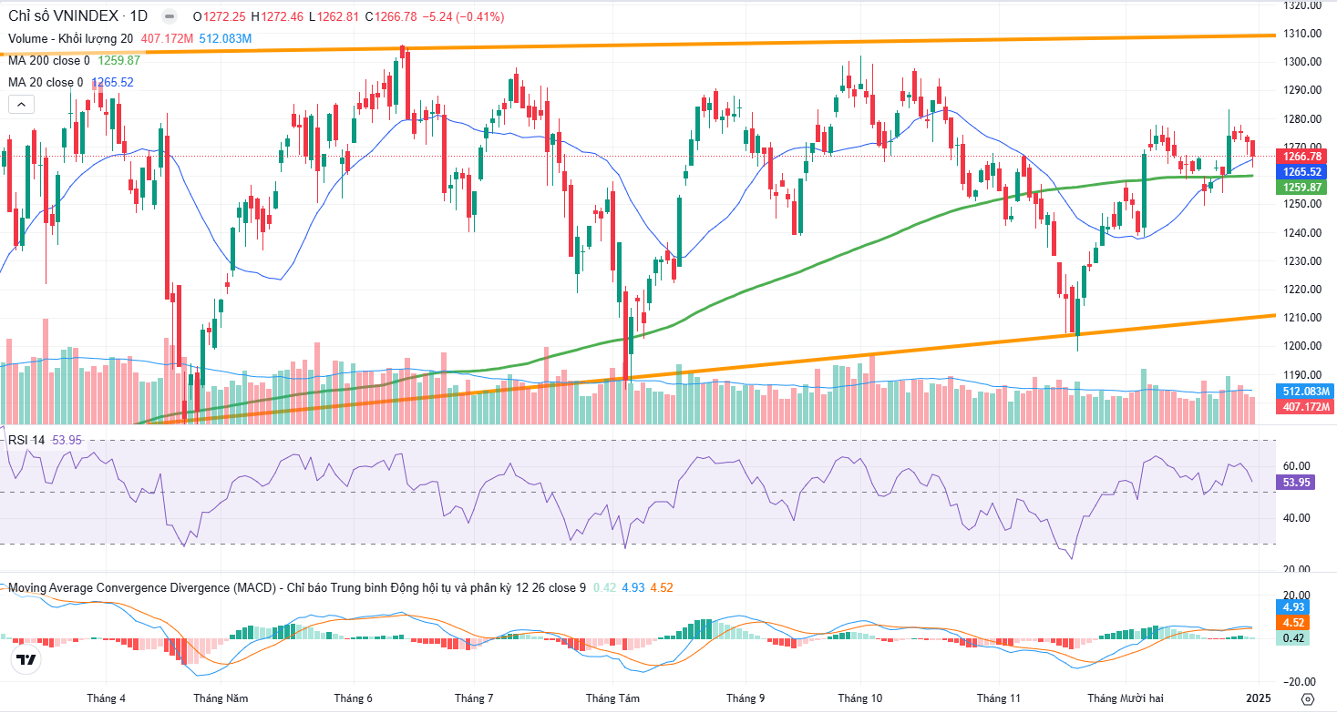Click the TradingView logo
The height and width of the screenshot is (713, 1337).
pyautogui.click(x=26, y=659)
